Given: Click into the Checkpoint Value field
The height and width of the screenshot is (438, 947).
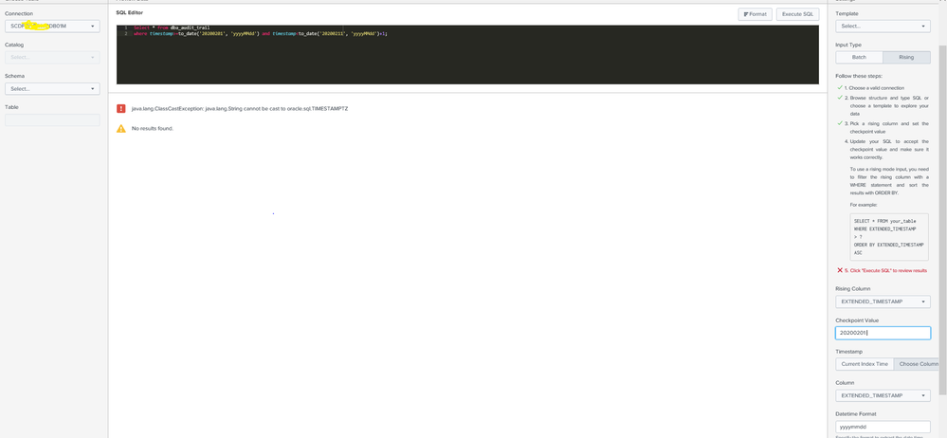Looking at the screenshot, I should [x=883, y=333].
